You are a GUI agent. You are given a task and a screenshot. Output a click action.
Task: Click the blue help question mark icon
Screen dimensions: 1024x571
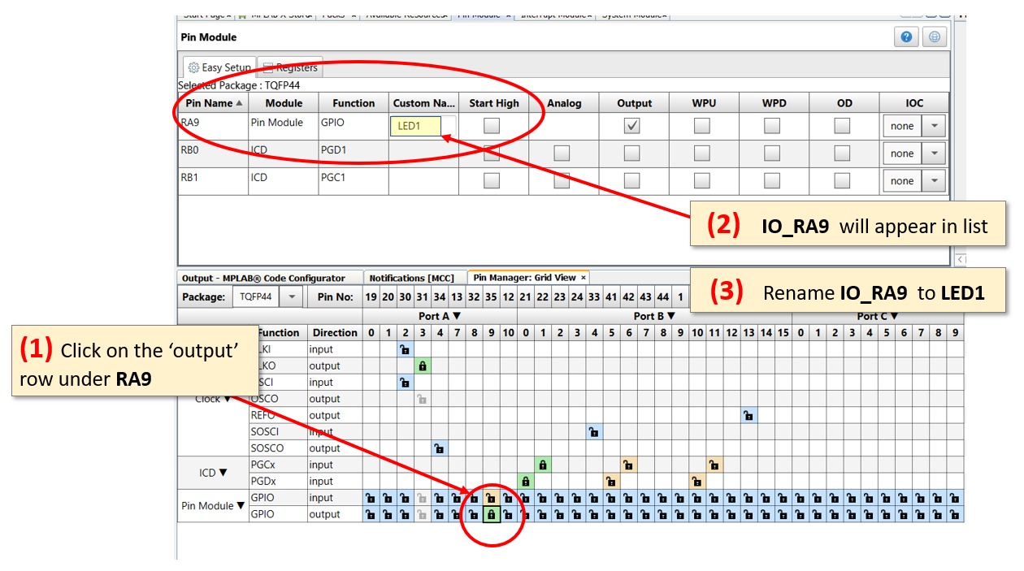[906, 37]
